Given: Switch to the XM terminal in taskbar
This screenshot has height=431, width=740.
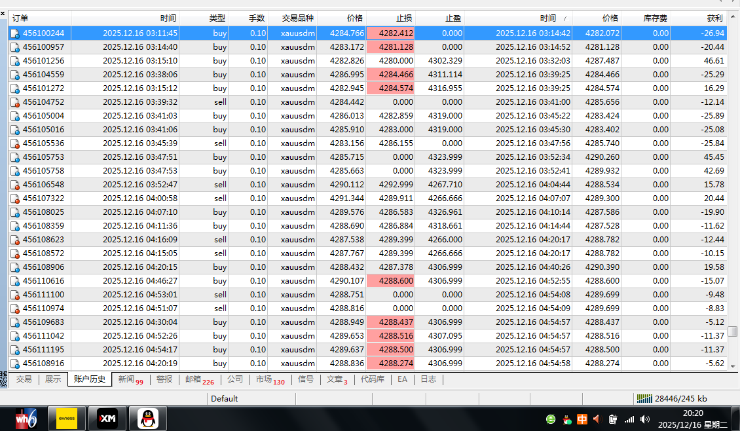Looking at the screenshot, I should [x=106, y=418].
